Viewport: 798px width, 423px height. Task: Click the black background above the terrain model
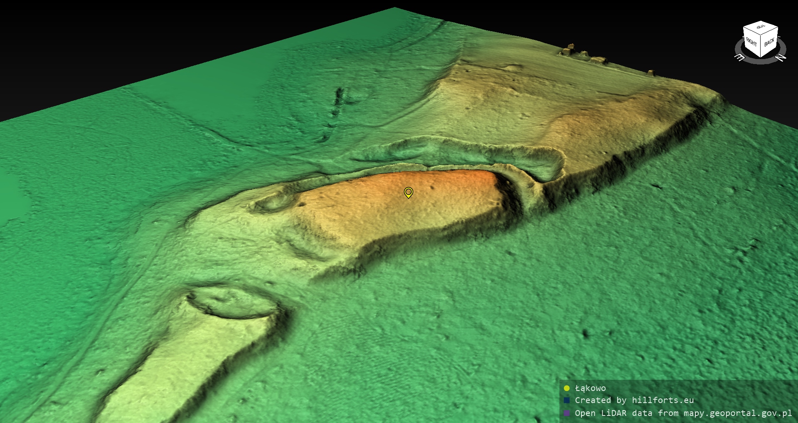[166, 33]
